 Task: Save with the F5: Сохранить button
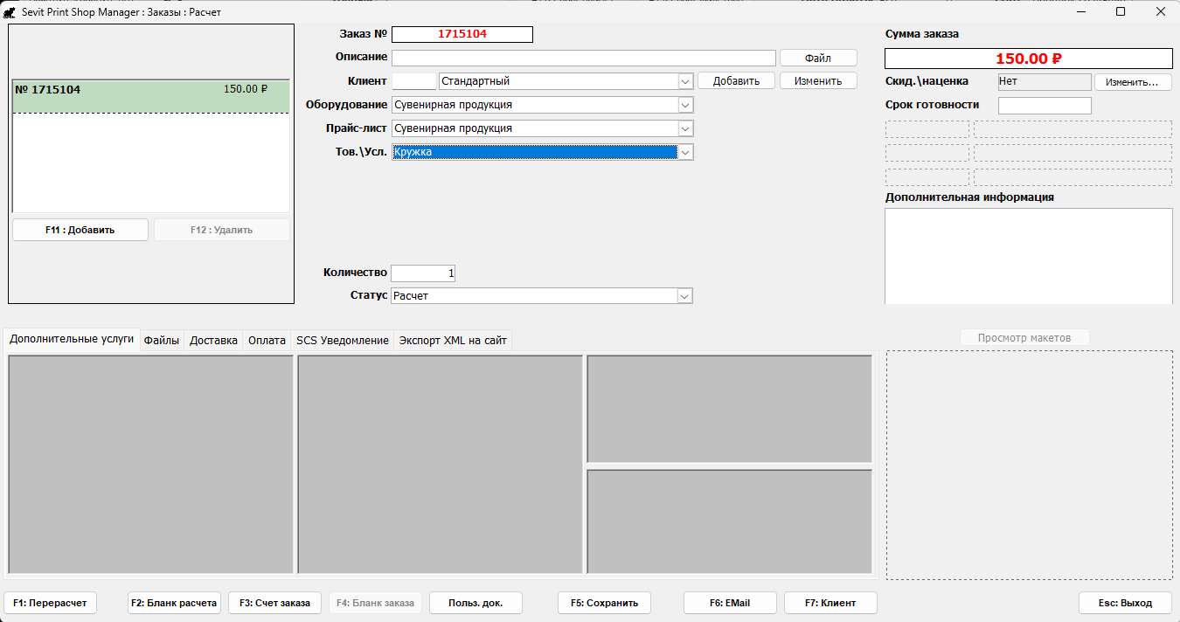(604, 603)
